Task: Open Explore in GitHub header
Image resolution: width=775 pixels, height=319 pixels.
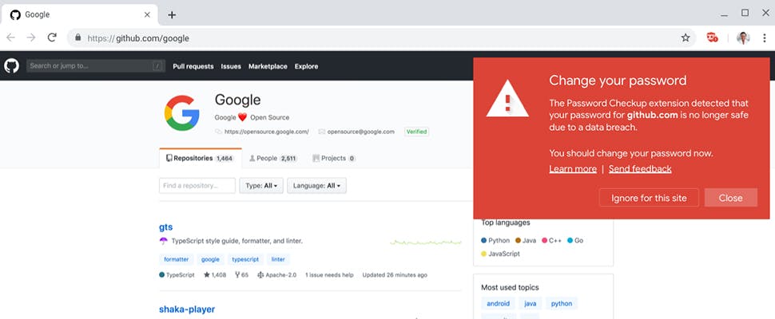Action: click(x=307, y=66)
